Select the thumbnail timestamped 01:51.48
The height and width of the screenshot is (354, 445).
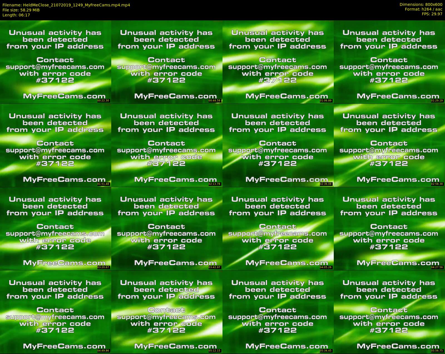[x=56, y=145]
